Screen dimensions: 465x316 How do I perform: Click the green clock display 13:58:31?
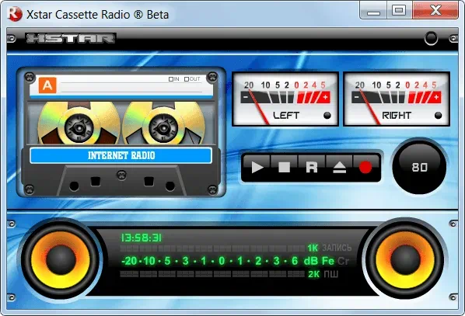(142, 238)
